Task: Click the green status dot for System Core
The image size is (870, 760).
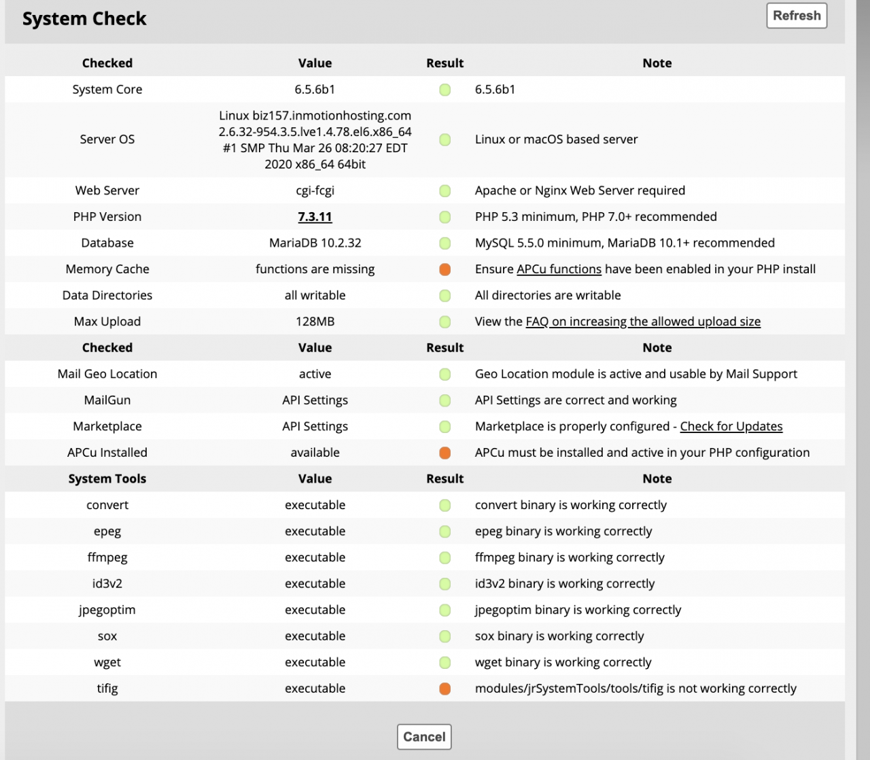Action: (445, 90)
